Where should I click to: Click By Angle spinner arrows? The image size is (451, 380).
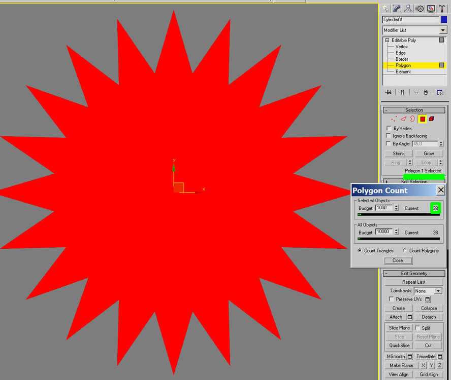pos(441,144)
